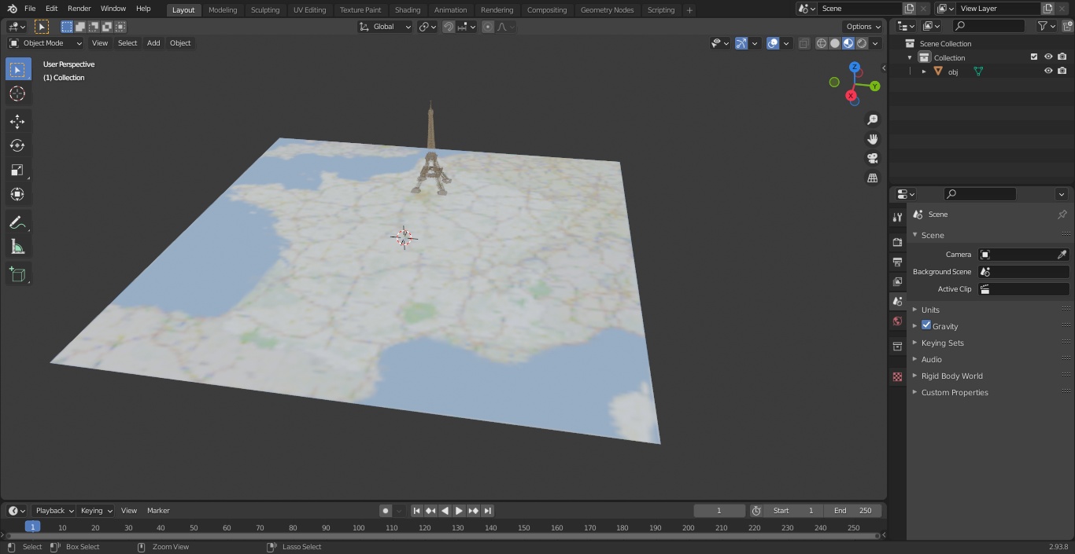
Task: Open the Object Mode dropdown
Action: click(46, 43)
